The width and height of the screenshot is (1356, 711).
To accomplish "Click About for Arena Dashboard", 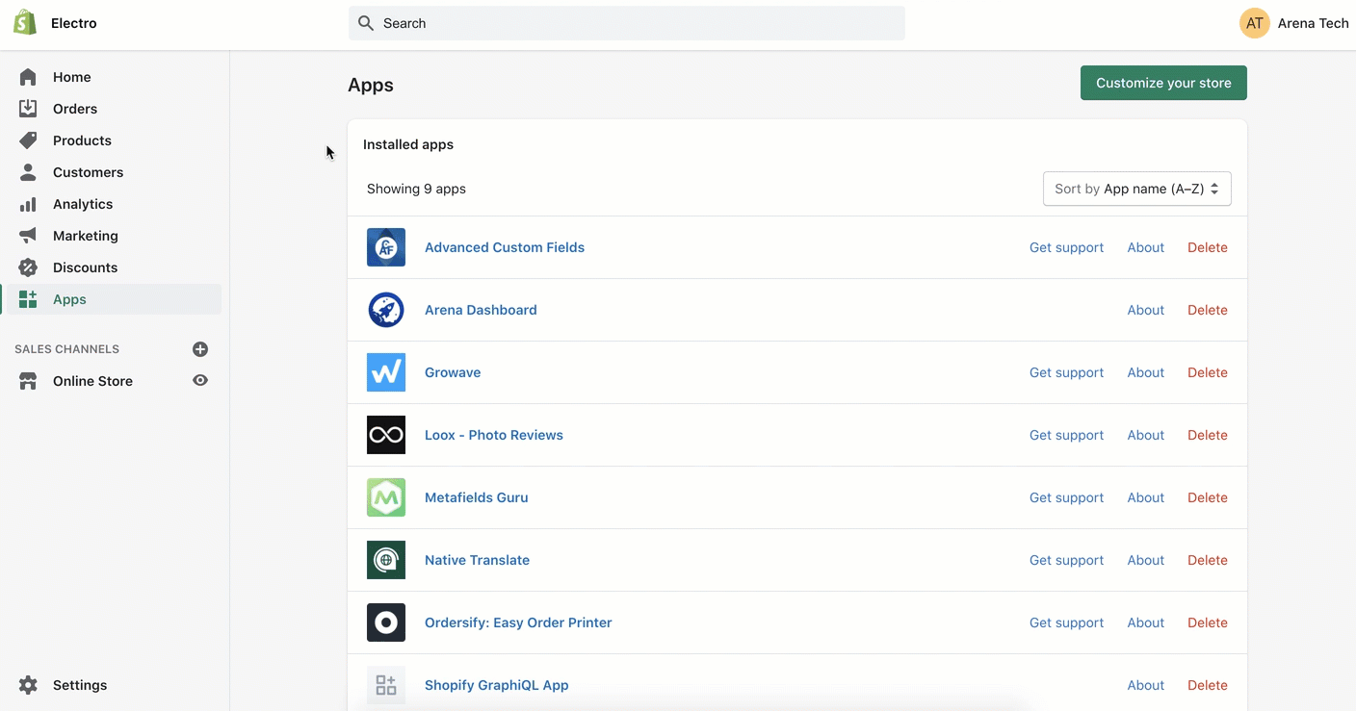I will 1146,310.
